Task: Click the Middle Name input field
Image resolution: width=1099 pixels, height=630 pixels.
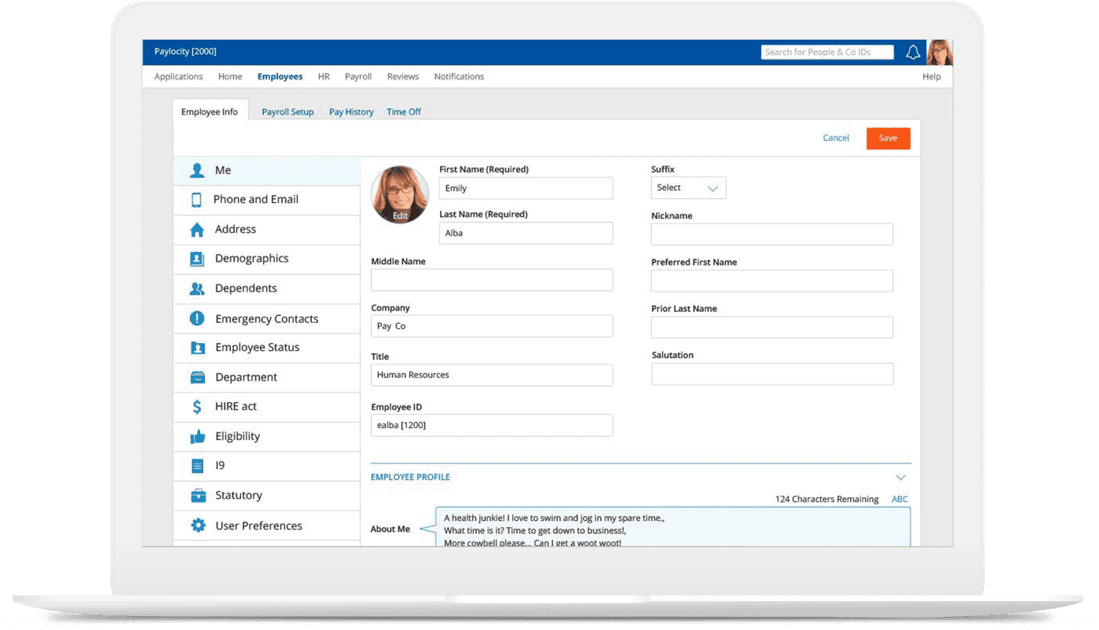Action: coord(491,280)
